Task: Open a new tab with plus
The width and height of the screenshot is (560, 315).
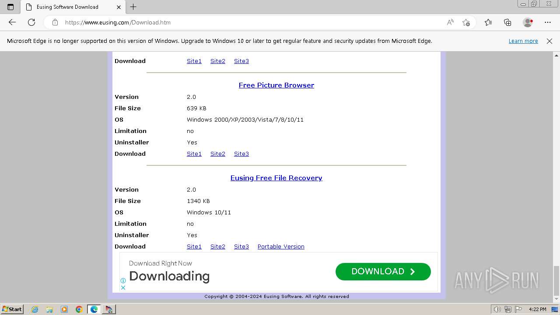Action: click(x=133, y=7)
